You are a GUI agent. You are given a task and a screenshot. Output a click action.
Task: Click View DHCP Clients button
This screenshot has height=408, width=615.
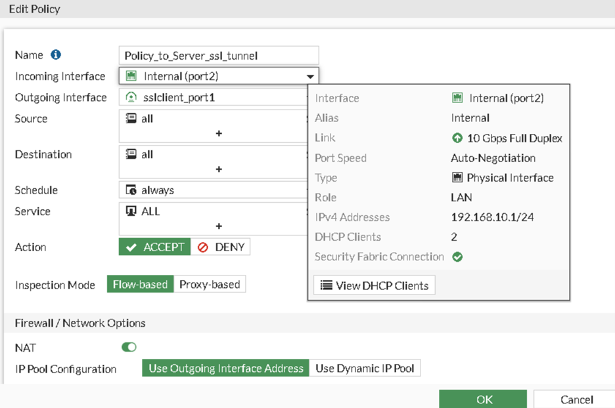(x=374, y=285)
